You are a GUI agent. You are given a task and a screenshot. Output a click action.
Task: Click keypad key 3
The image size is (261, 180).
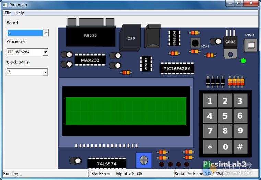pyautogui.click(x=240, y=100)
